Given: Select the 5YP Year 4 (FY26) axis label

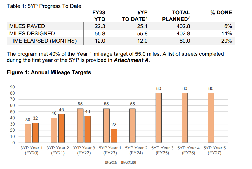Looking at the screenshot, I should (188, 150).
